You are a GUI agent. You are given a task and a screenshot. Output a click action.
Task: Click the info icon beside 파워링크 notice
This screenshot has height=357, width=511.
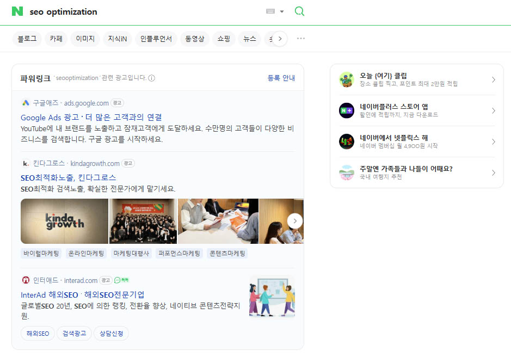coord(151,78)
